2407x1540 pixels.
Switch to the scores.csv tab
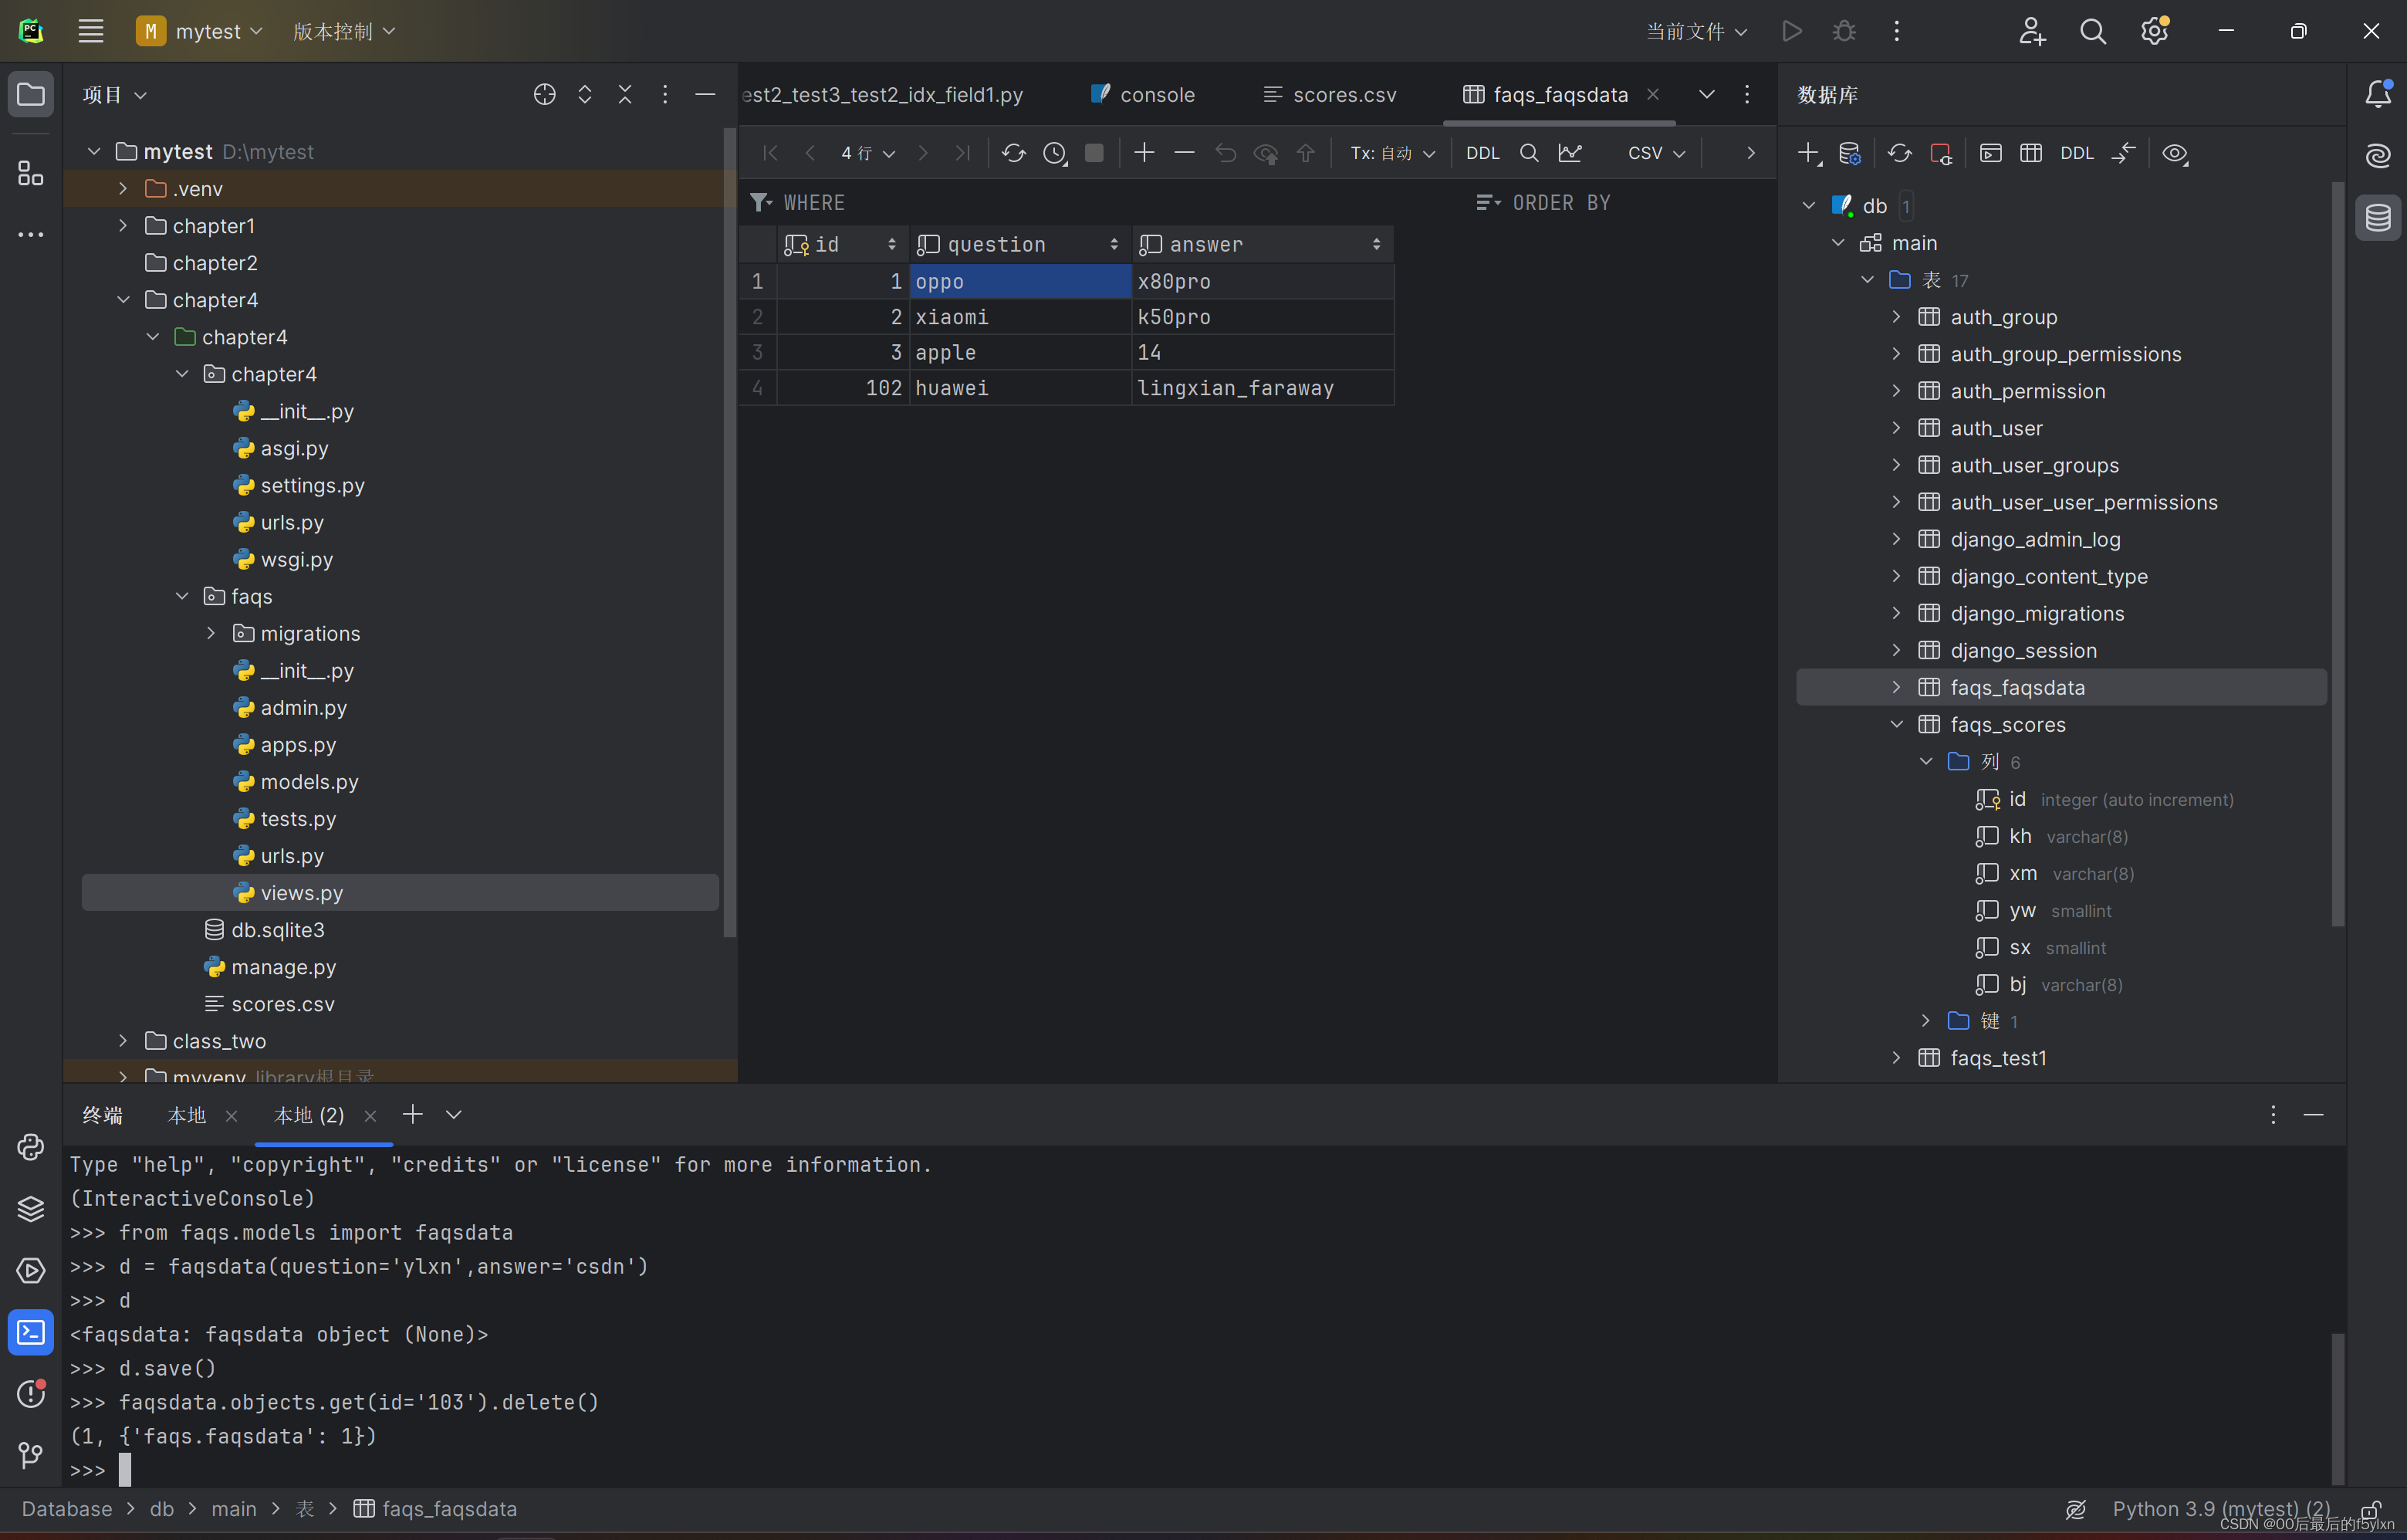(1344, 94)
